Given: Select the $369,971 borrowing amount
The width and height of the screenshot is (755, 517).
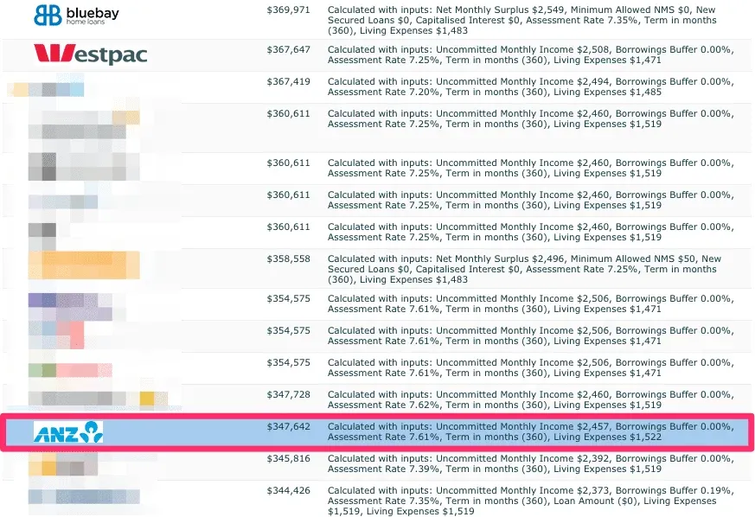Looking at the screenshot, I should pyautogui.click(x=288, y=10).
